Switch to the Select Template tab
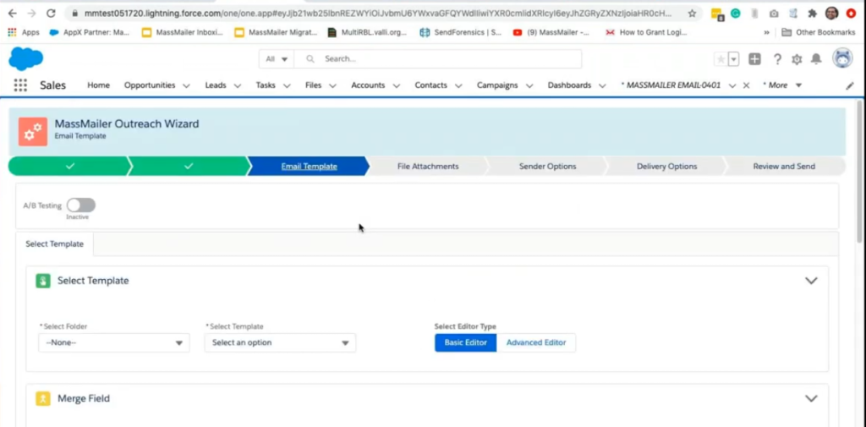Viewport: 866px width, 427px height. [55, 244]
